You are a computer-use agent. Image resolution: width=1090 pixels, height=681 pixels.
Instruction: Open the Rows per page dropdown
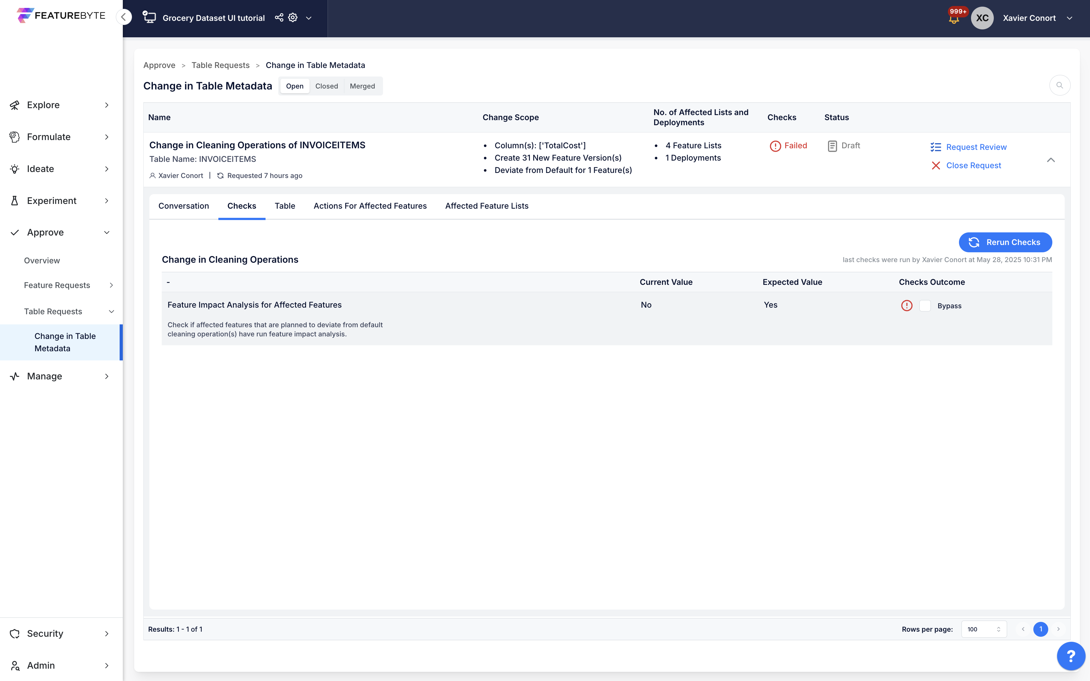[984, 629]
